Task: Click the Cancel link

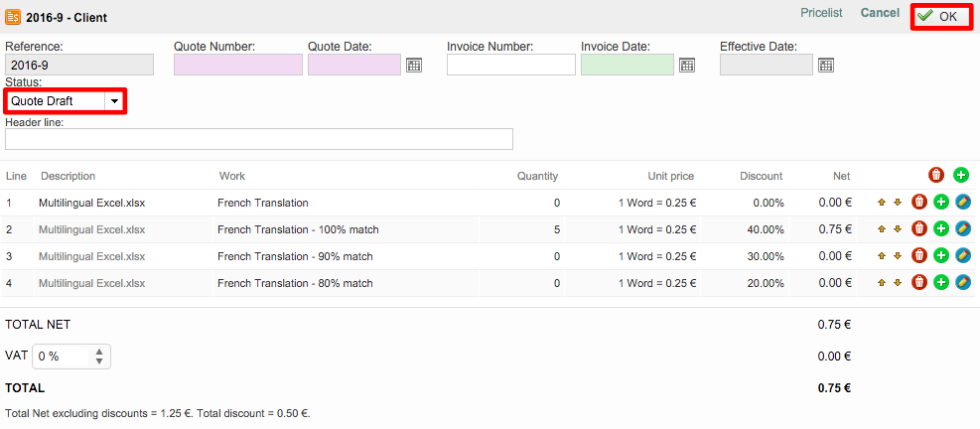Action: (x=880, y=13)
